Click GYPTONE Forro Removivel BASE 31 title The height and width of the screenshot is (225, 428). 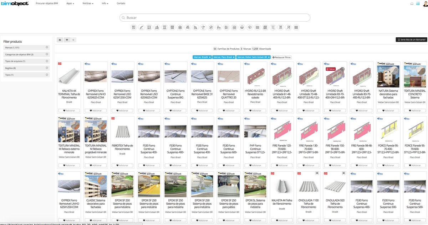point(202,94)
